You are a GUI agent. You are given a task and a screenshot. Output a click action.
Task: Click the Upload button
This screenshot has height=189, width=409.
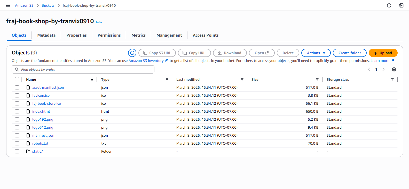383,53
